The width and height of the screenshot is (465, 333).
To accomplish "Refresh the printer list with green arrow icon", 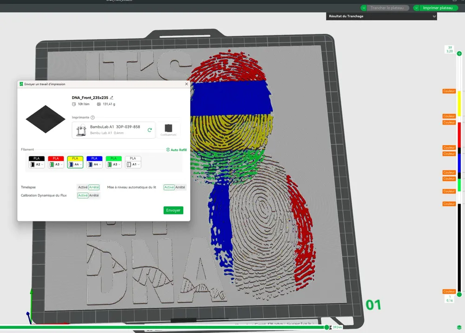I will [150, 130].
